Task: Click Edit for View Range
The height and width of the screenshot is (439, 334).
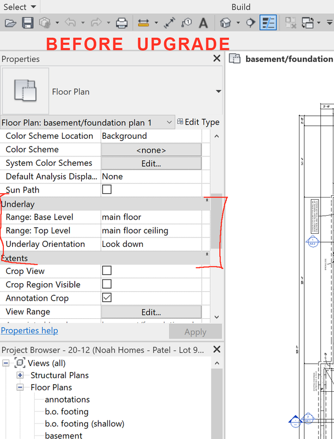Action: point(151,312)
